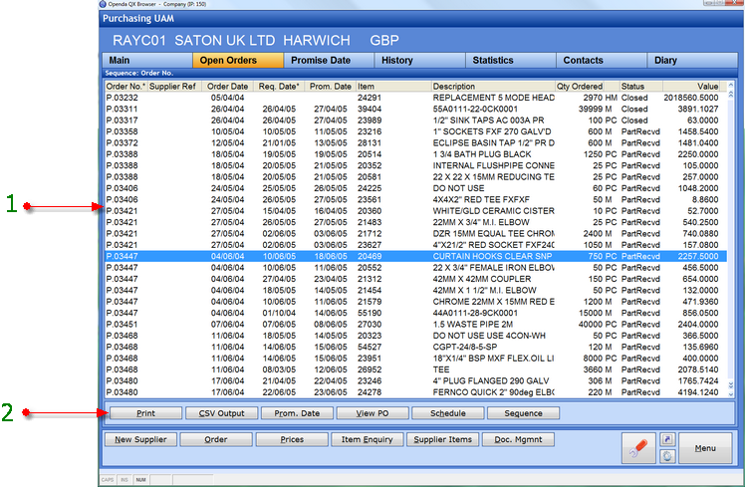This screenshot has width=745, height=487.
Task: Click the single up arrow on list scrollbar
Action: pos(731,86)
